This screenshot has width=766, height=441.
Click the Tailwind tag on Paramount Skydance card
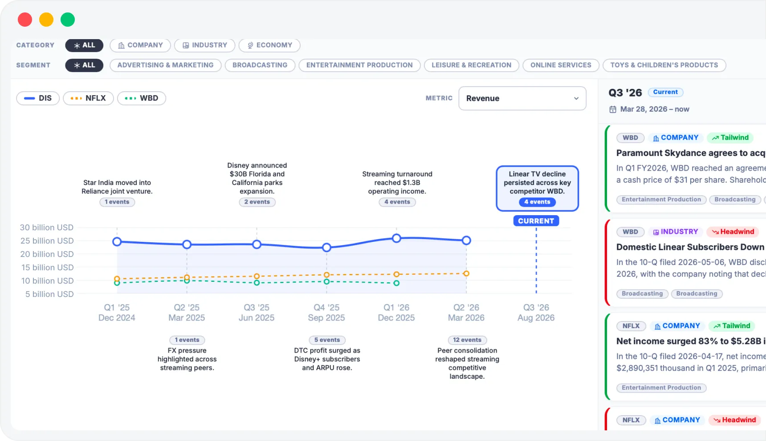730,138
